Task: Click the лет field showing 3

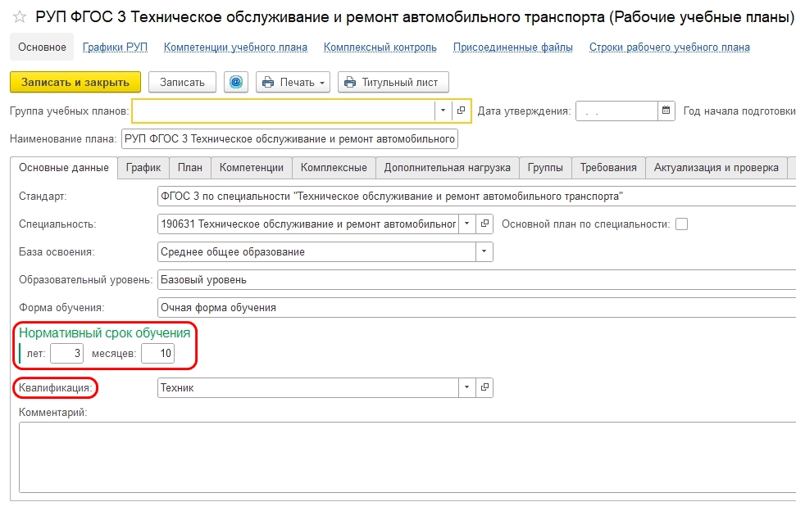Action: pyautogui.click(x=66, y=353)
